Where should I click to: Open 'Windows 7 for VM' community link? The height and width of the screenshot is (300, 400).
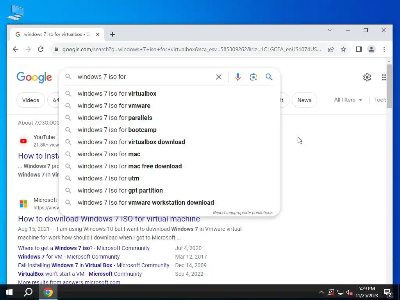click(x=69, y=257)
